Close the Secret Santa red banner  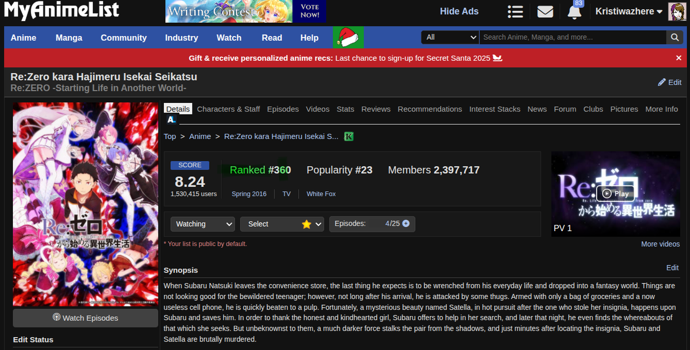coord(679,58)
